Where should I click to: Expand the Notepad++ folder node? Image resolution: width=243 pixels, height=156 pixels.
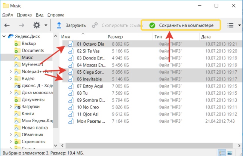click(x=11, y=71)
